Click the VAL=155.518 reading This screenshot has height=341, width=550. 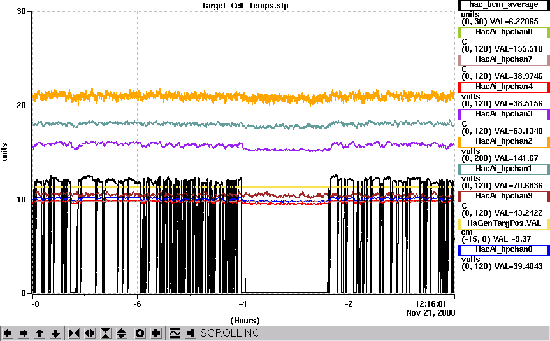518,49
